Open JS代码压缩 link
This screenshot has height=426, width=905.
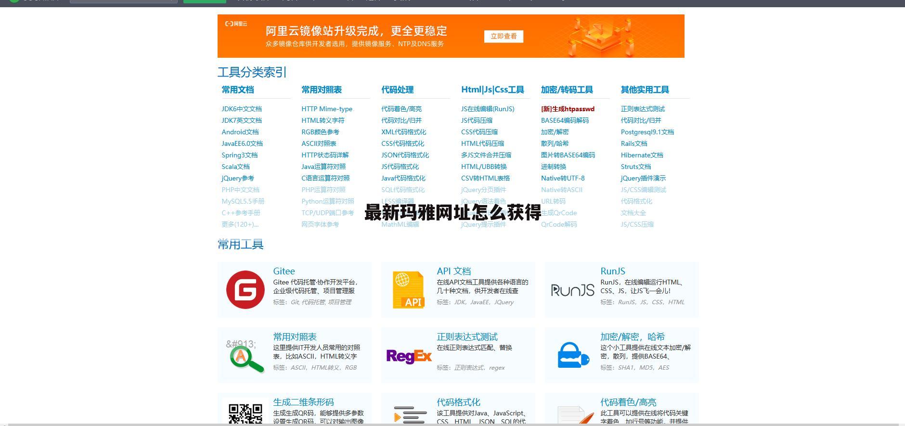(477, 120)
